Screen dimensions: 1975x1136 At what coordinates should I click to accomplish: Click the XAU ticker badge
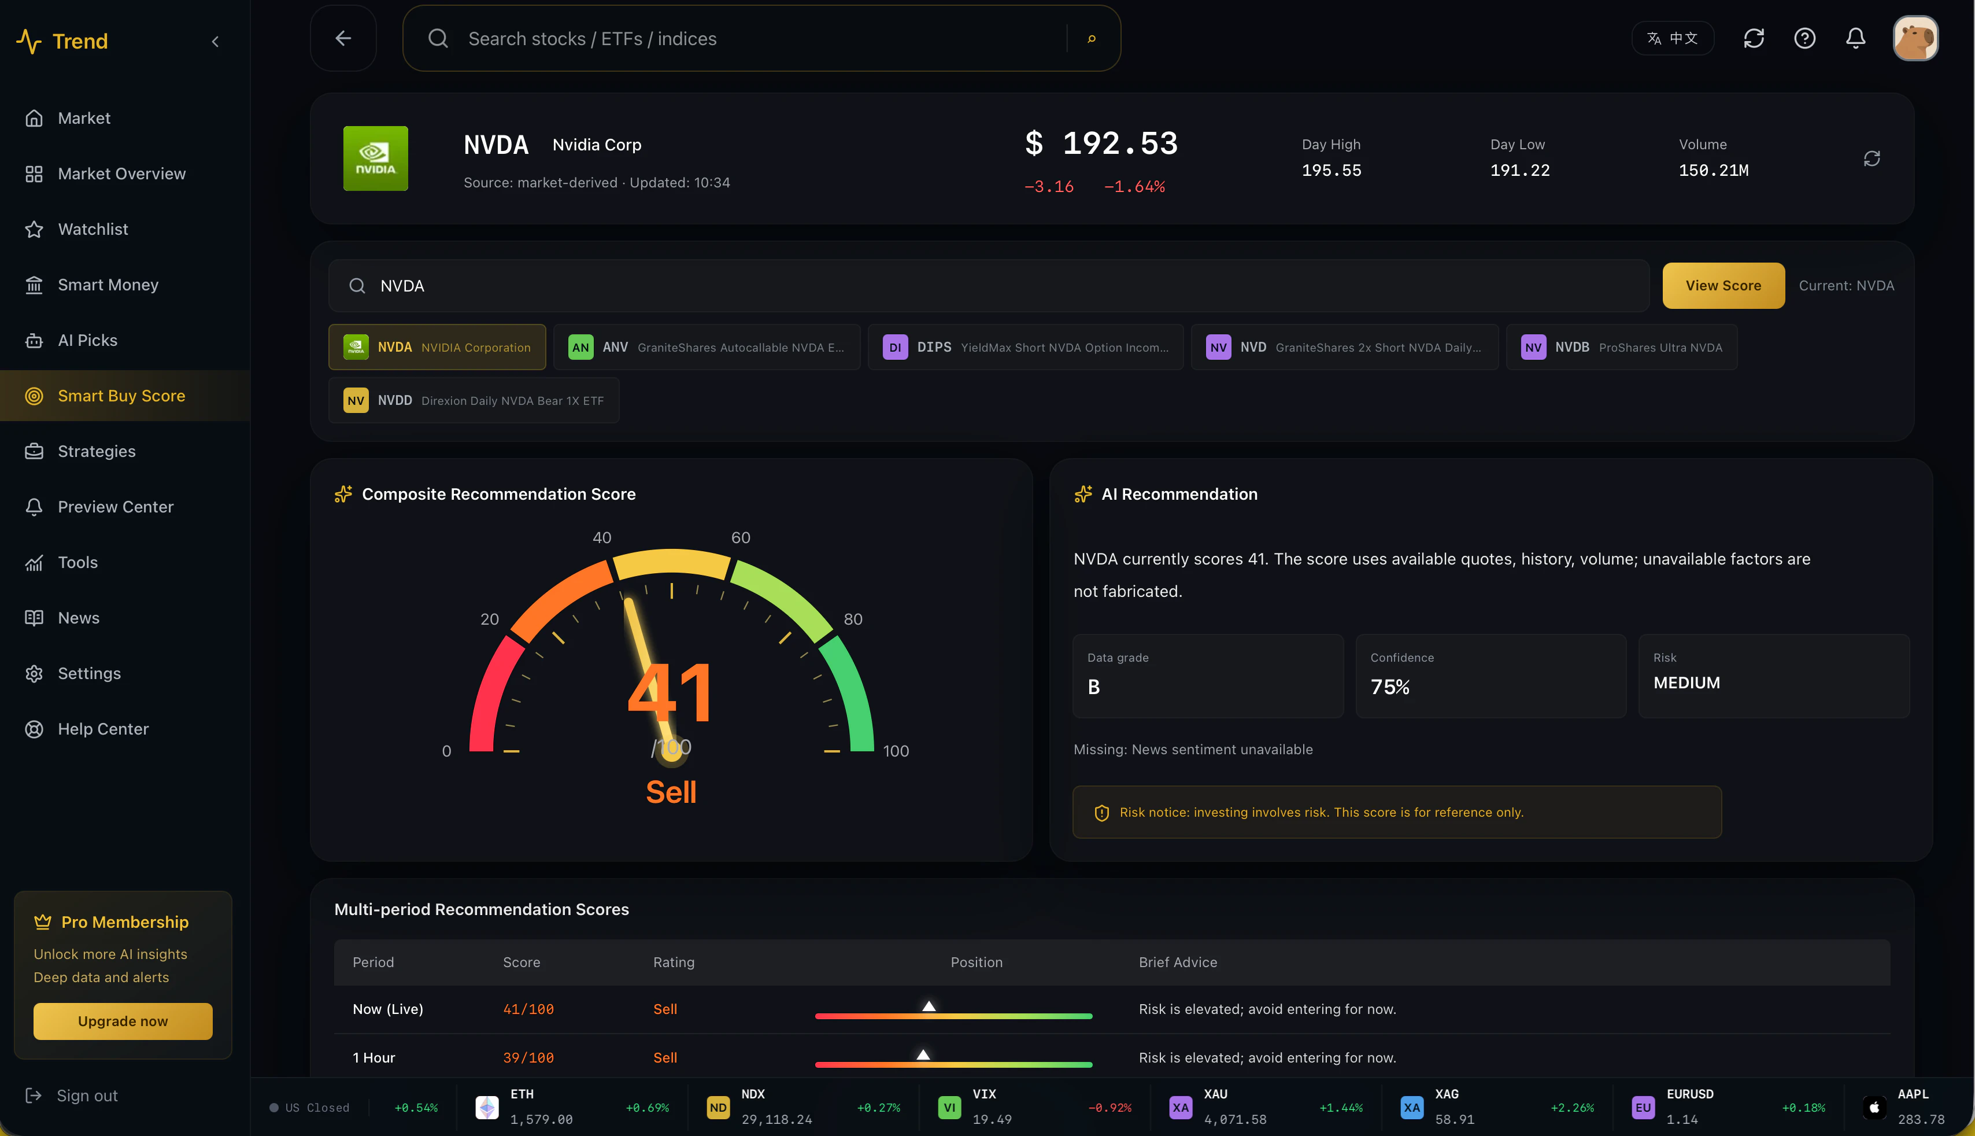[x=1181, y=1107]
